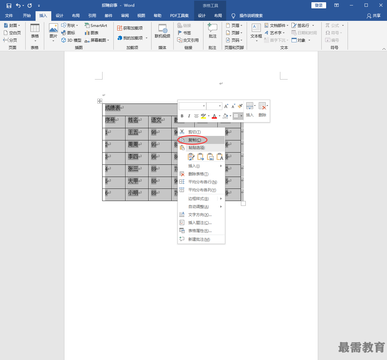Open My Add-ins (我的加载项)

point(132,38)
